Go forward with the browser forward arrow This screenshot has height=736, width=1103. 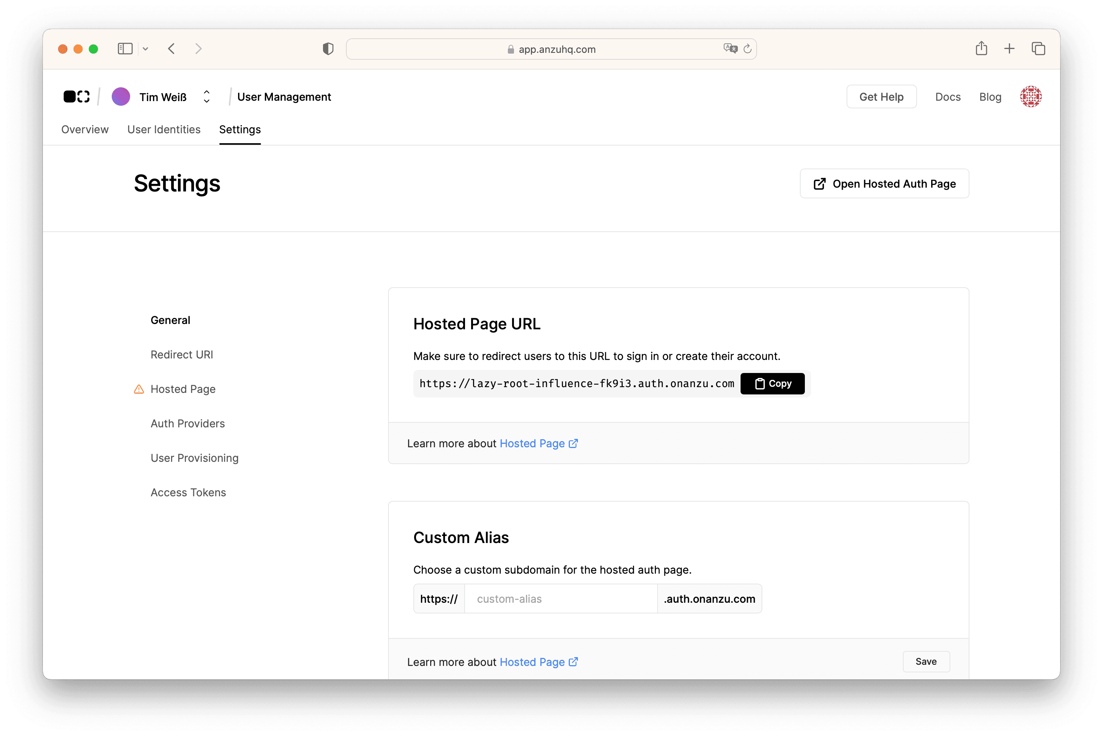point(199,49)
